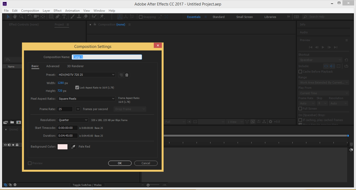Viewport: 356px width, 190px height.
Task: Enable the Snapping checkbox
Action: click(x=141, y=17)
